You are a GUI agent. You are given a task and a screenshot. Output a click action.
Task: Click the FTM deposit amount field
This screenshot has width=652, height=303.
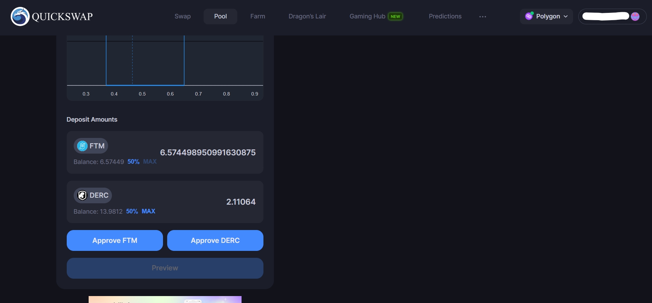pos(207,153)
